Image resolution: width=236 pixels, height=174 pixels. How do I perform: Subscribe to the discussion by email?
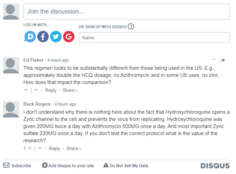tap(17, 166)
